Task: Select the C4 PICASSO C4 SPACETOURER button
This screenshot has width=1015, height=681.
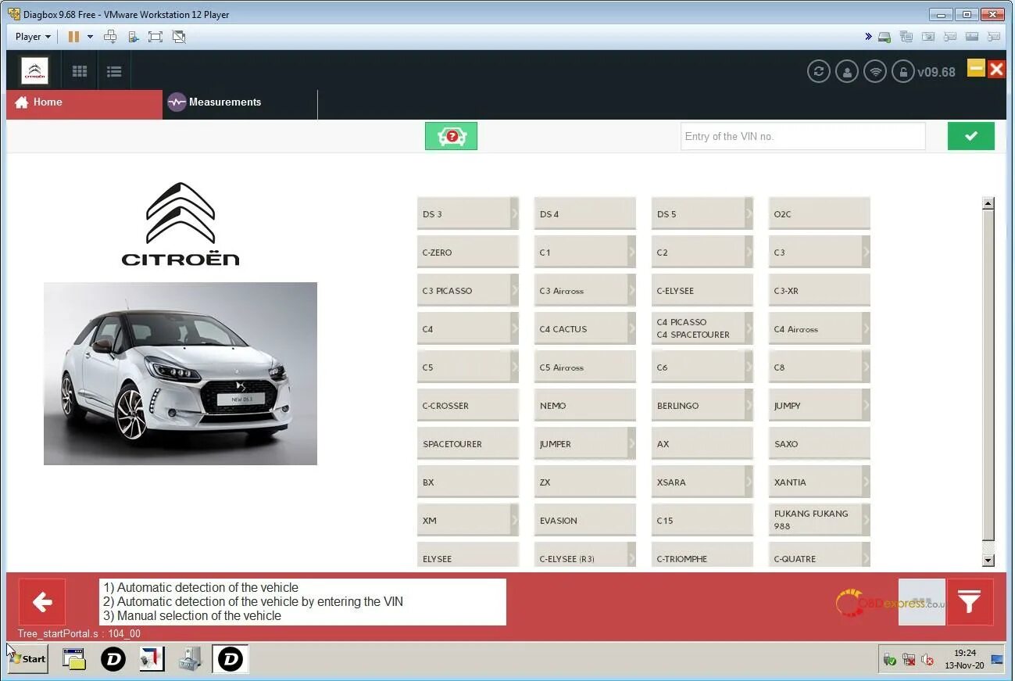Action: pyautogui.click(x=702, y=328)
